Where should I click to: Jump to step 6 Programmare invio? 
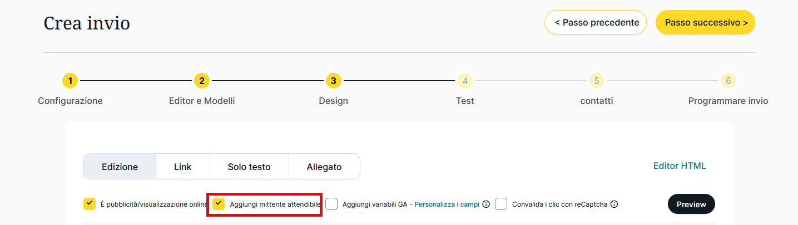coord(728,81)
